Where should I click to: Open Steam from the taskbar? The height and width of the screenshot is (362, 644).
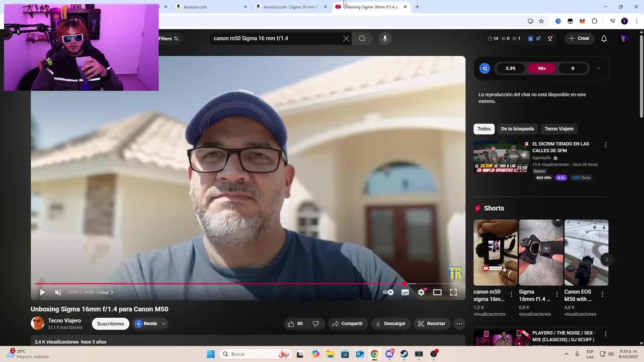click(404, 354)
